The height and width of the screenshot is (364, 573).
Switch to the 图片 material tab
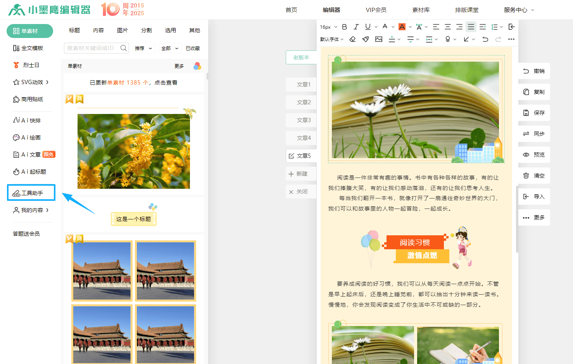123,30
